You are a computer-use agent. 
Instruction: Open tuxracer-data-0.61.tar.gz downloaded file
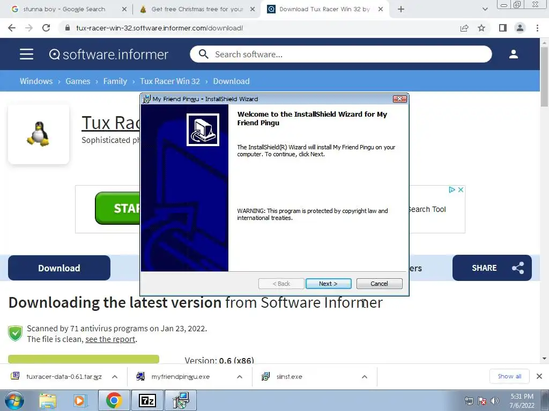point(64,377)
